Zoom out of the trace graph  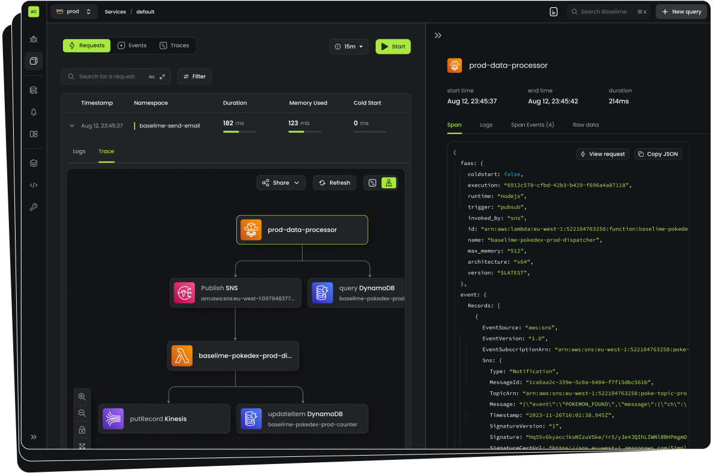click(x=82, y=413)
